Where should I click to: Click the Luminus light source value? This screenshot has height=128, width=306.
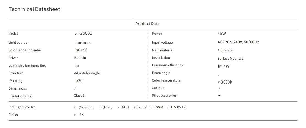tap(82, 43)
